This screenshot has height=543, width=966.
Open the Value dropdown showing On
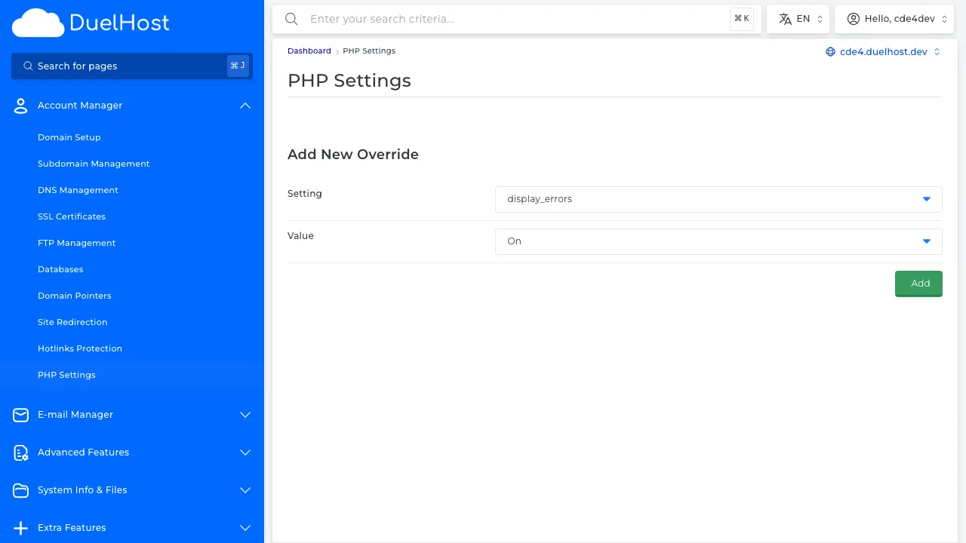tap(718, 241)
